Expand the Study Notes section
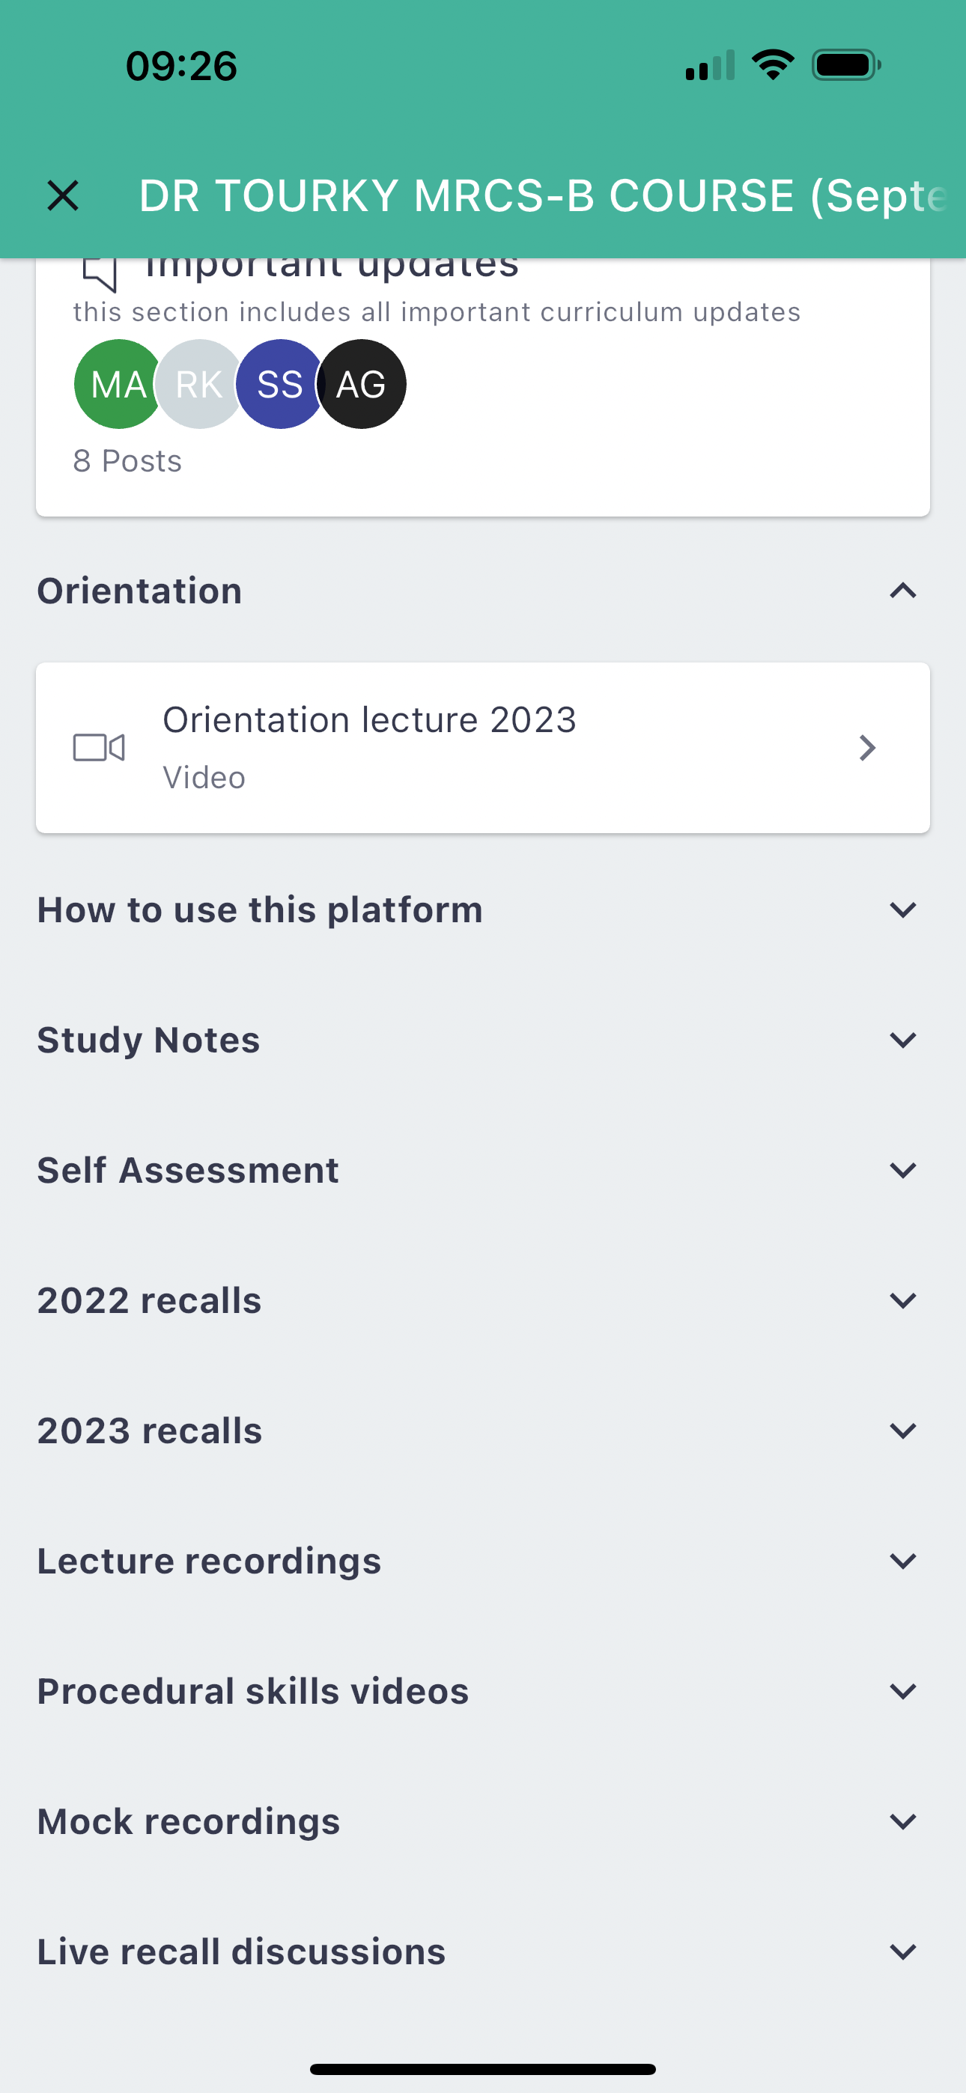Viewport: 966px width, 2093px height. click(x=902, y=1040)
